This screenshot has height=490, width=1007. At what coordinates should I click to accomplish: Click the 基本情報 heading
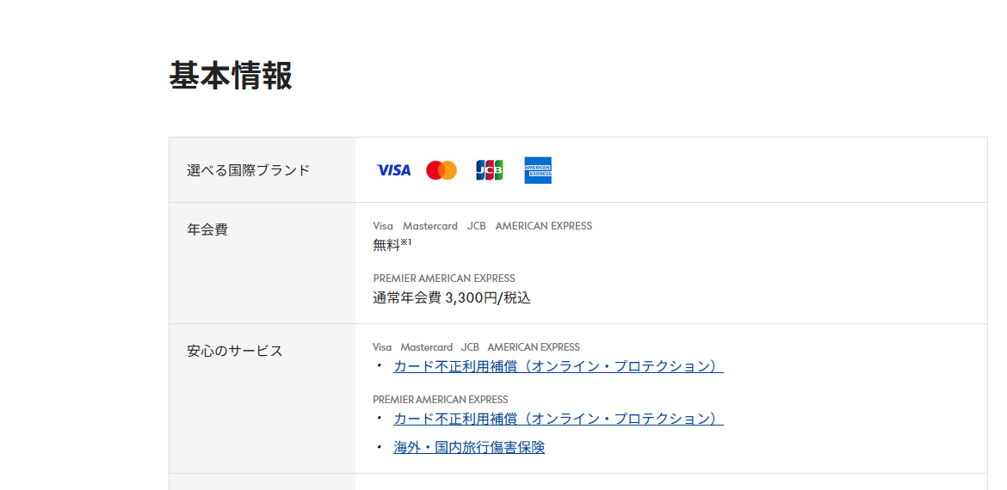click(x=231, y=75)
